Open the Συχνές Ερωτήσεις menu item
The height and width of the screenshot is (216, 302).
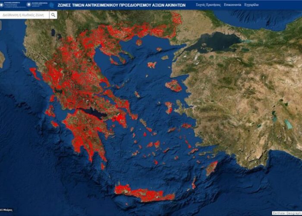[x=208, y=4]
